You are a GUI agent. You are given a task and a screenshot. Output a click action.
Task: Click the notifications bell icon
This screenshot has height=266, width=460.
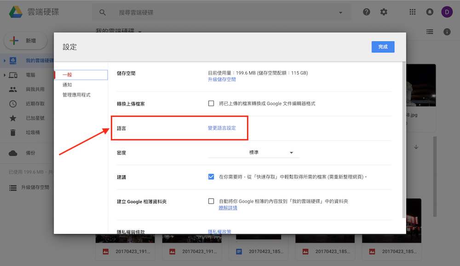click(x=430, y=12)
